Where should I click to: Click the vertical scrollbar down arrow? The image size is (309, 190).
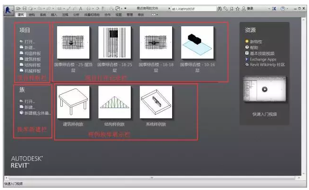click(x=304, y=174)
